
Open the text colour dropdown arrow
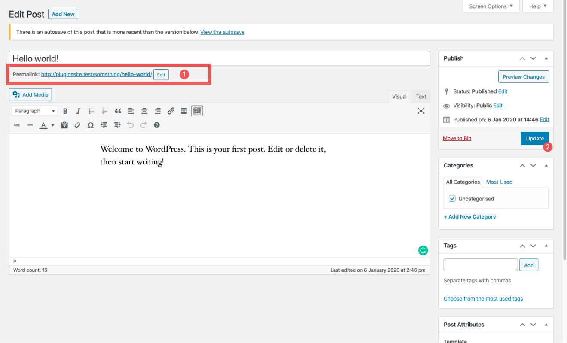(x=53, y=125)
